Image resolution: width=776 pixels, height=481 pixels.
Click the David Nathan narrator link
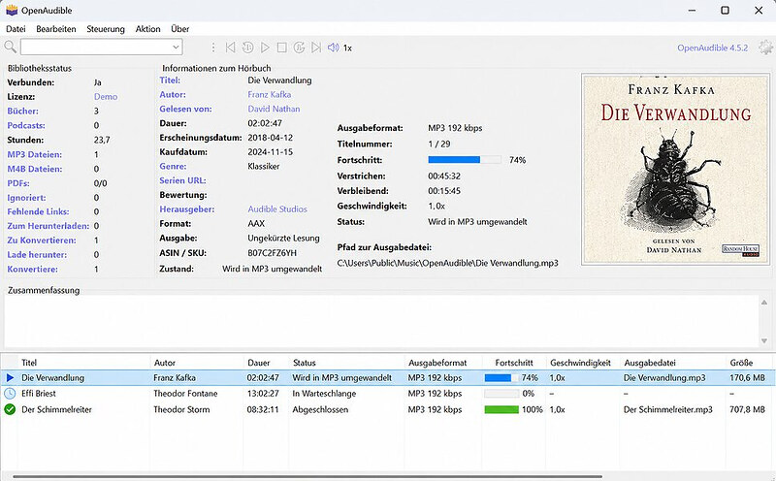(274, 109)
